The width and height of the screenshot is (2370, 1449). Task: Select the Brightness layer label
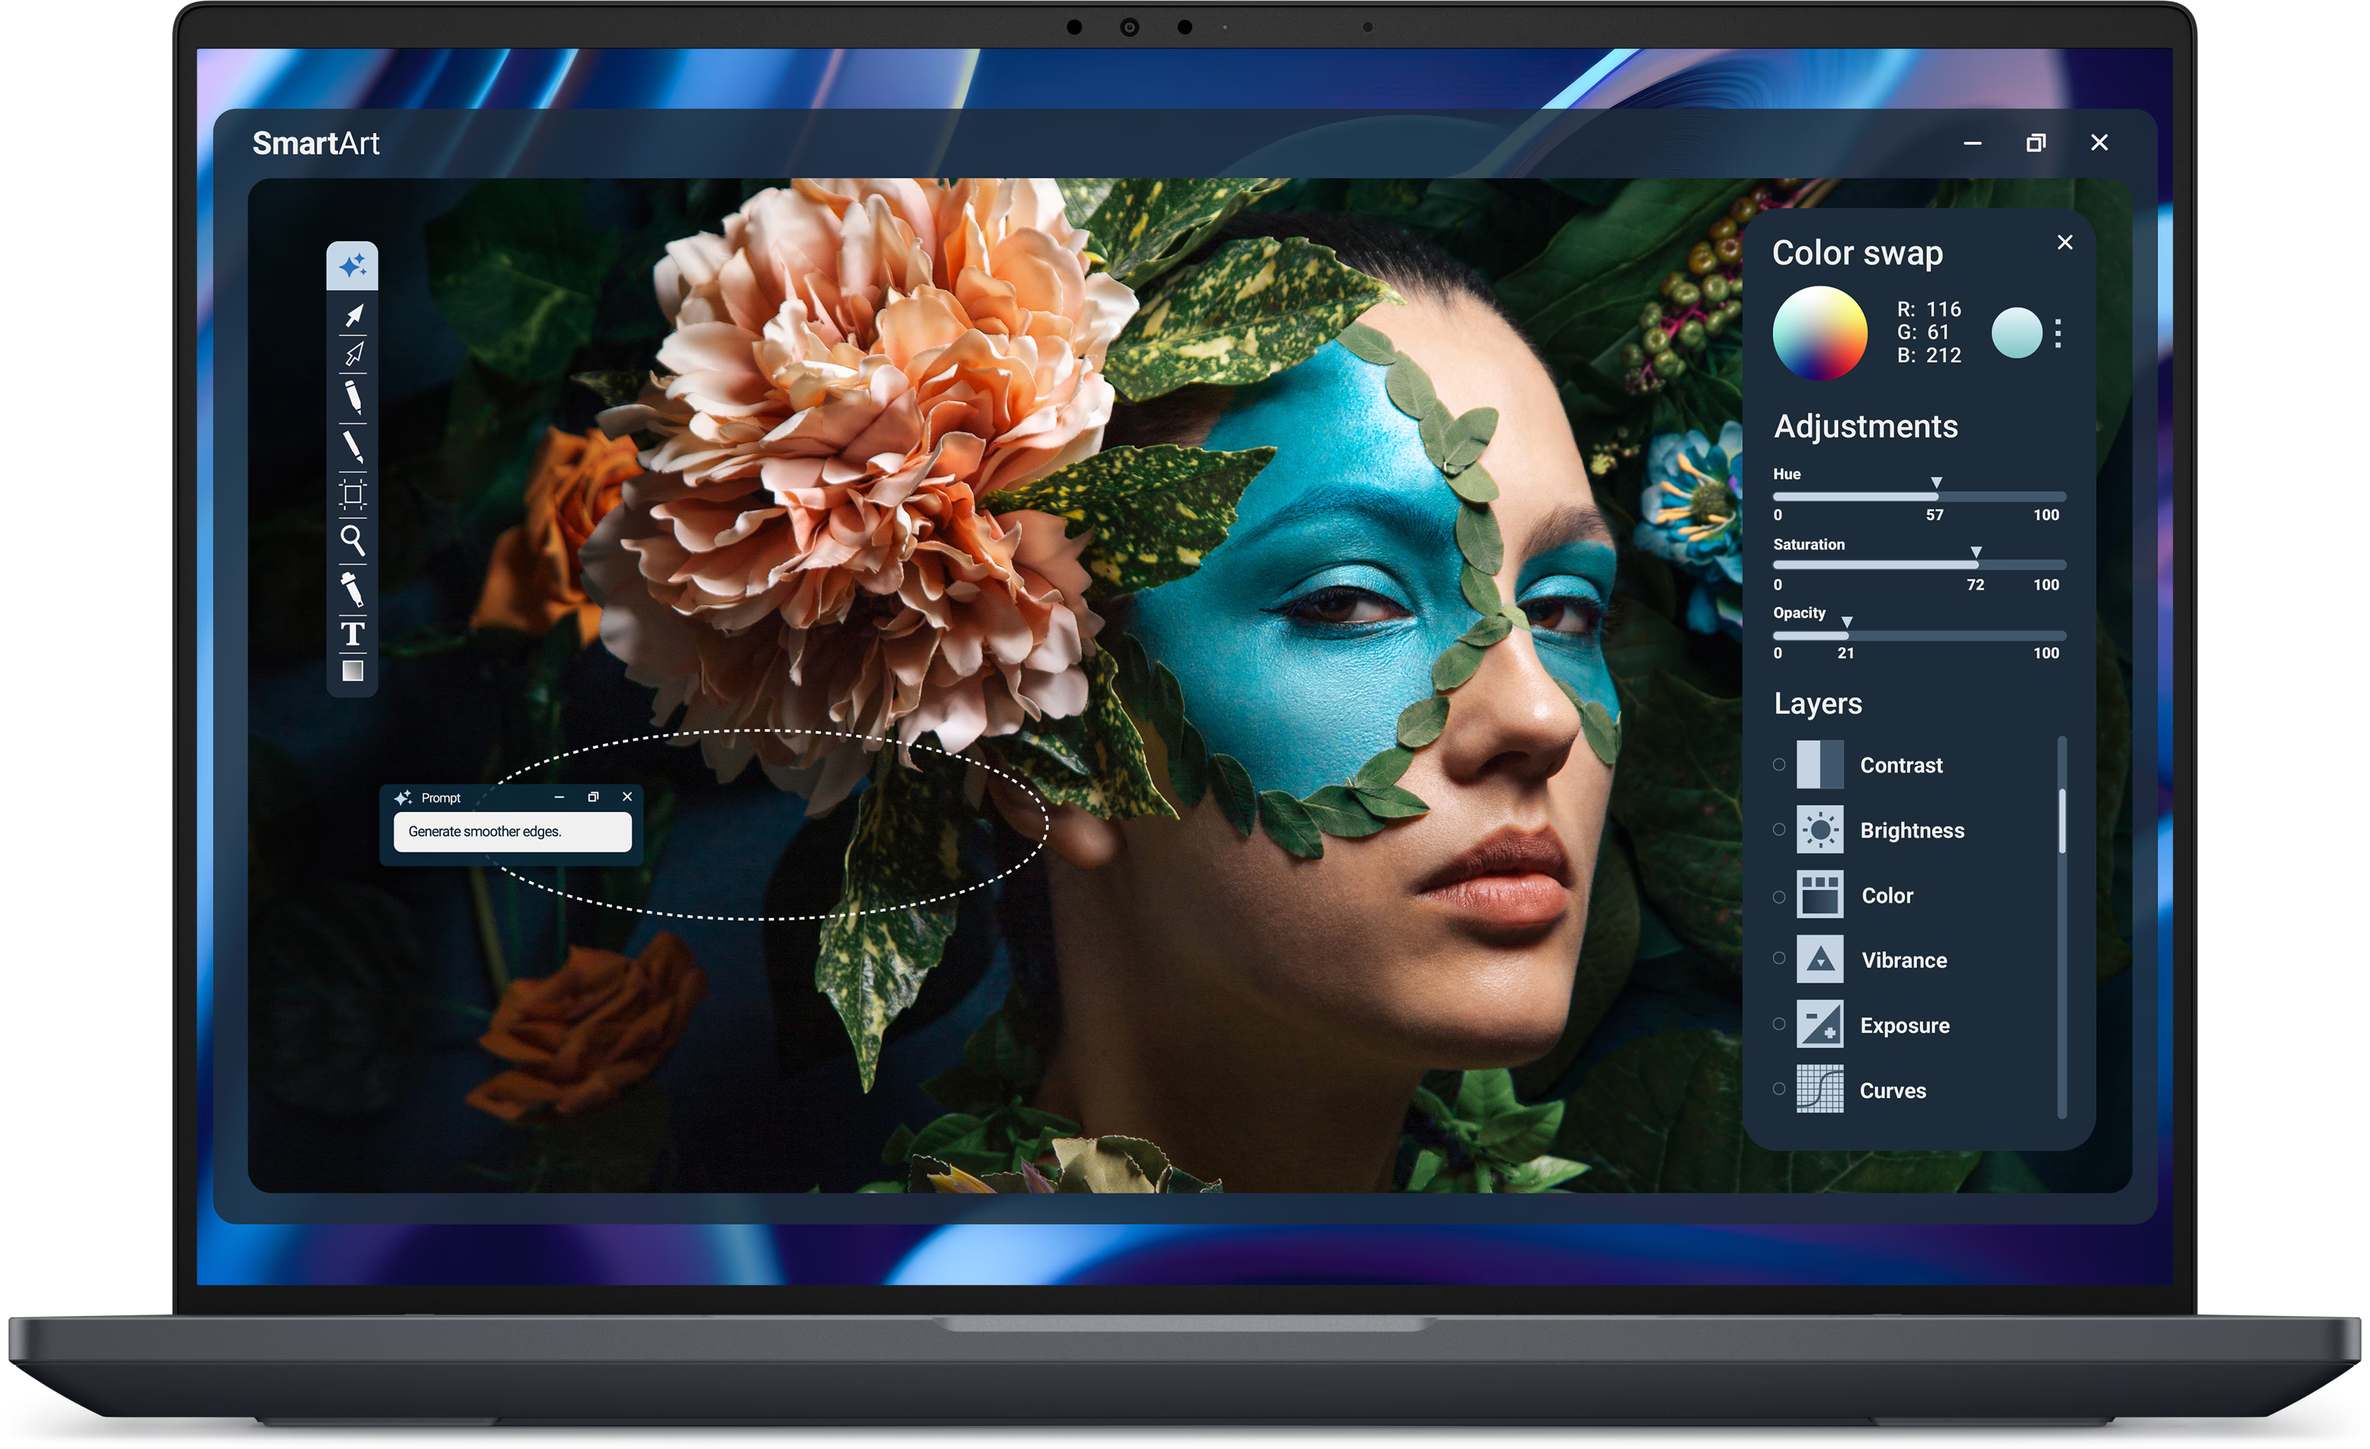point(1911,830)
